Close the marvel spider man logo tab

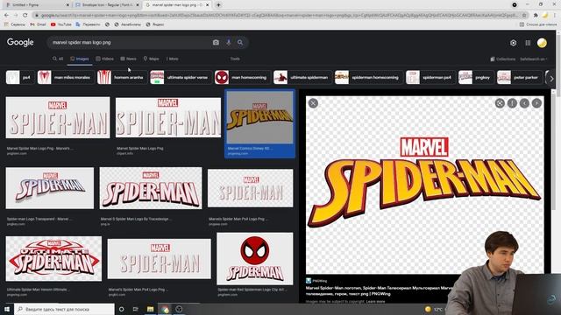coord(208,5)
